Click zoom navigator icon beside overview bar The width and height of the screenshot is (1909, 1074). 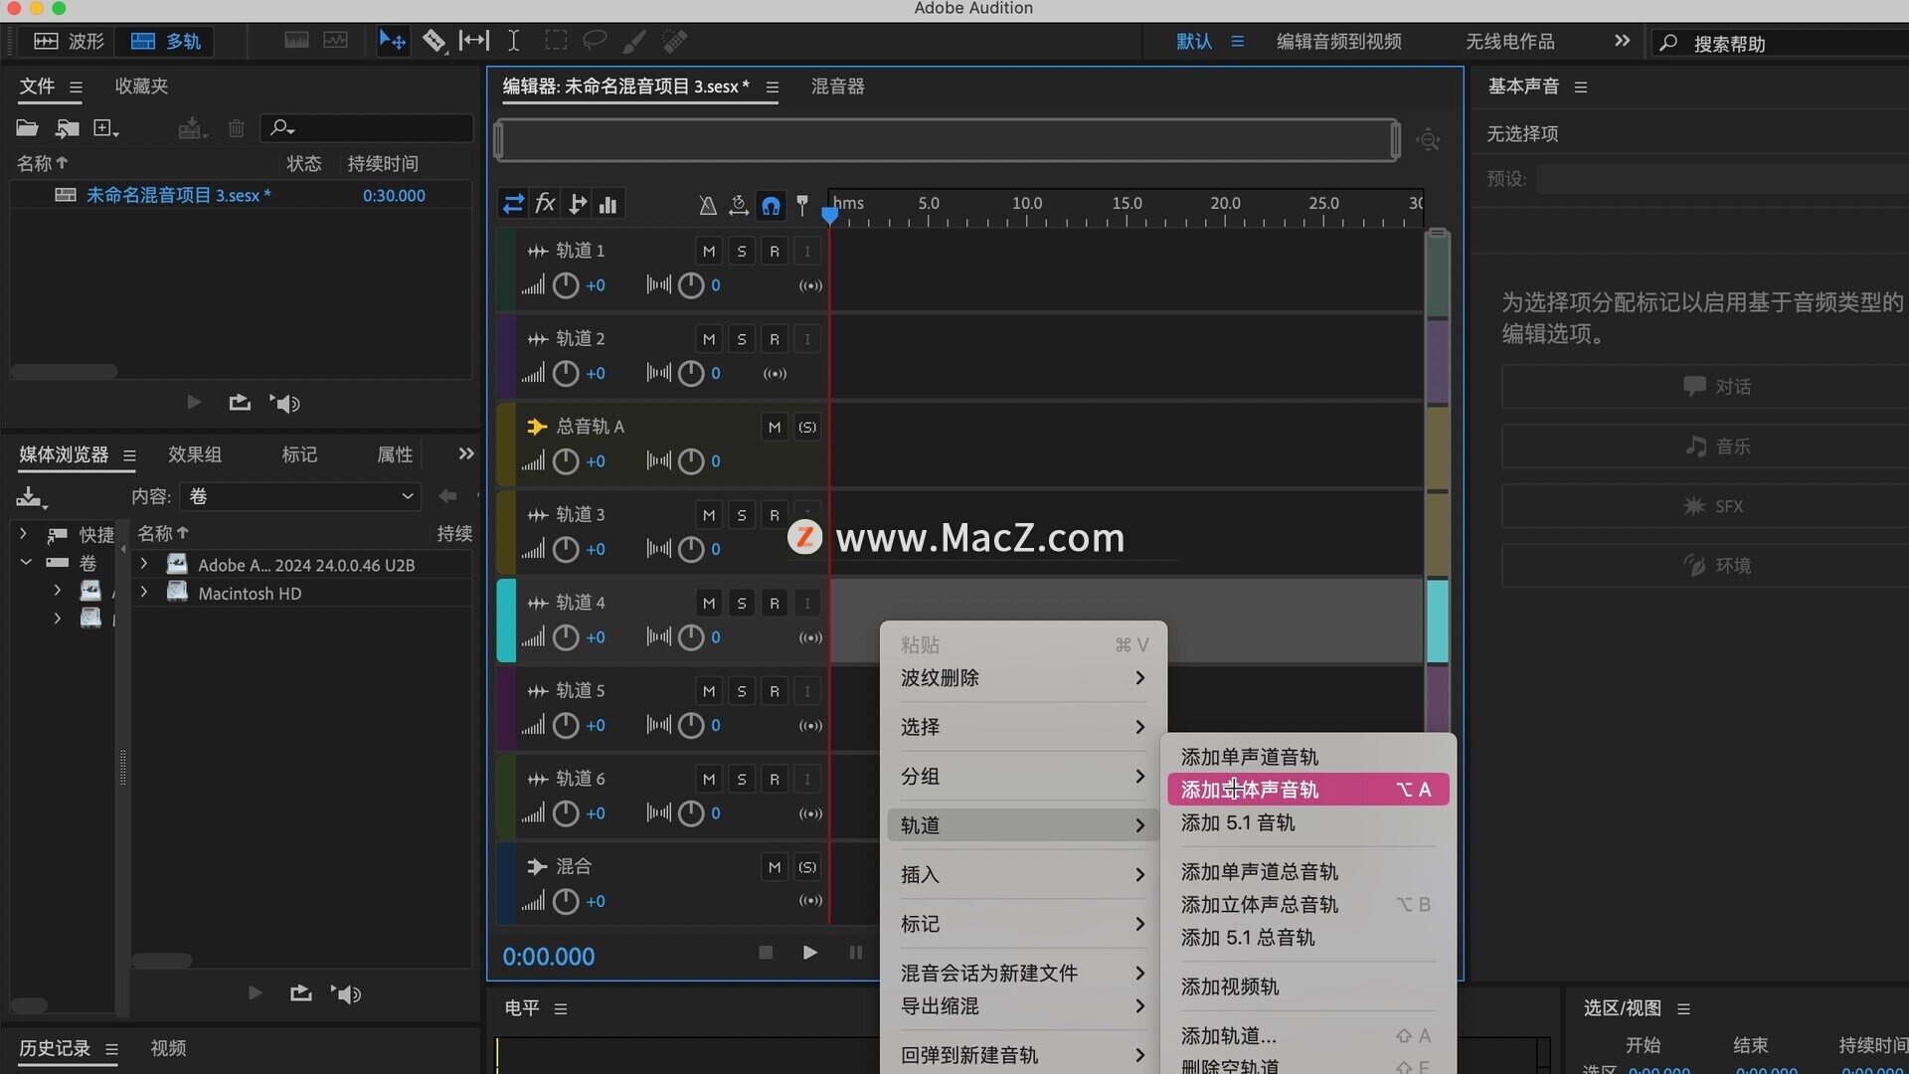click(1429, 140)
